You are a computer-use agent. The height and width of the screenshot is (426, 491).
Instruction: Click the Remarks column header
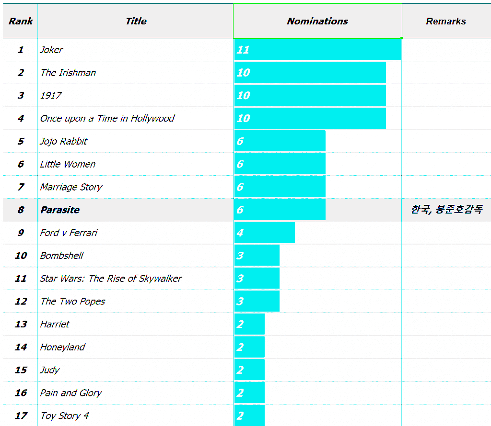tap(446, 21)
